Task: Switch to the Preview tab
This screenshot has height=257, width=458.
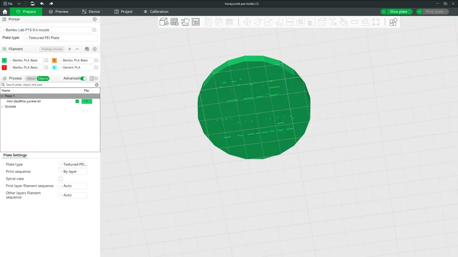Action: click(59, 12)
